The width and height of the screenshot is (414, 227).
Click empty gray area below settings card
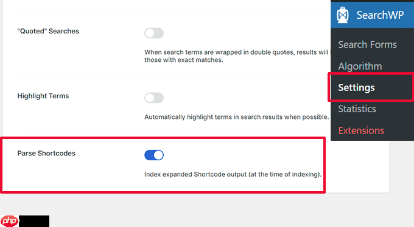211,209
